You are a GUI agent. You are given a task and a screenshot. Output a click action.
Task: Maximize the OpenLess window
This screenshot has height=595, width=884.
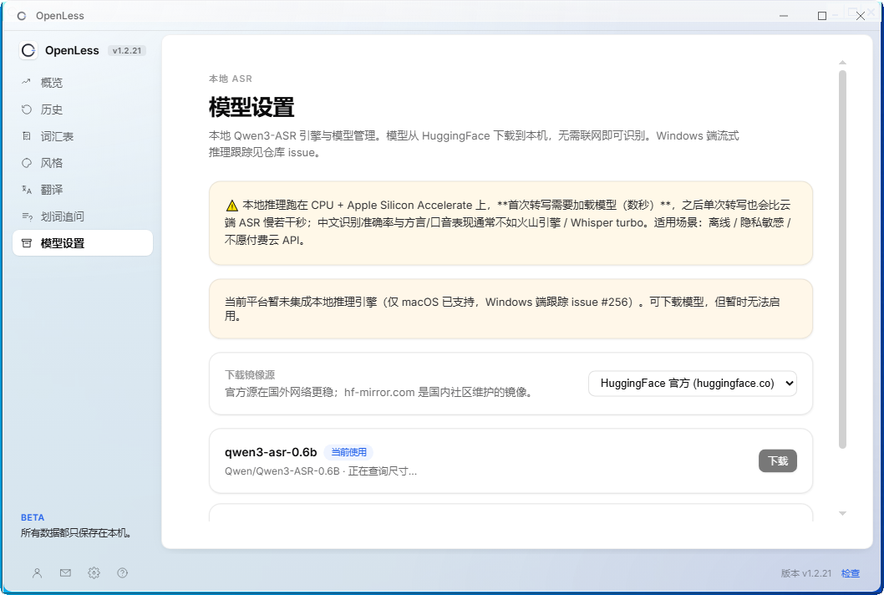click(822, 16)
